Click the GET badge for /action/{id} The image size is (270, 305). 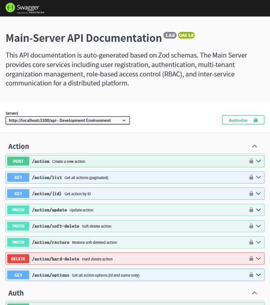click(18, 194)
